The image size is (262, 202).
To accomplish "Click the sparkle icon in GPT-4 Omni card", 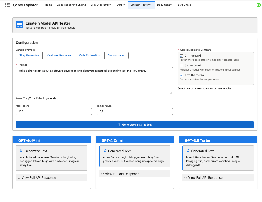I will coord(104,151).
